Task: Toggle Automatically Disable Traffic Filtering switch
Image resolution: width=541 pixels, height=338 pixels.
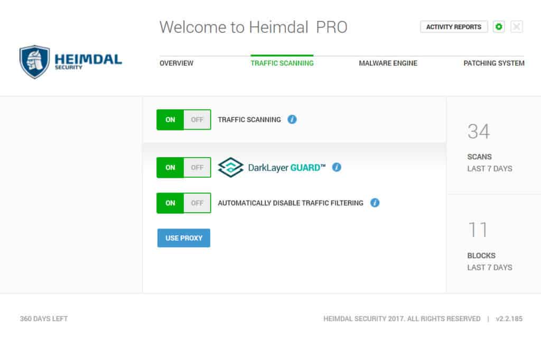Action: pos(184,203)
